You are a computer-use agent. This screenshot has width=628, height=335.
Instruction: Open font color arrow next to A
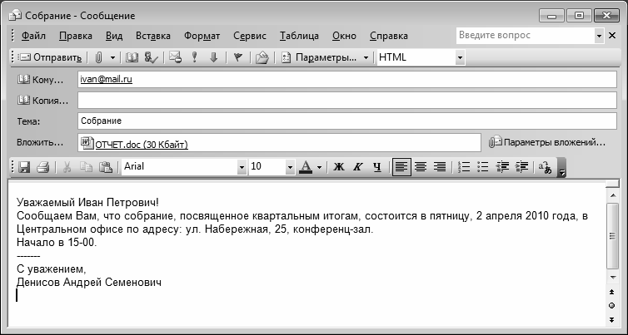(x=319, y=167)
